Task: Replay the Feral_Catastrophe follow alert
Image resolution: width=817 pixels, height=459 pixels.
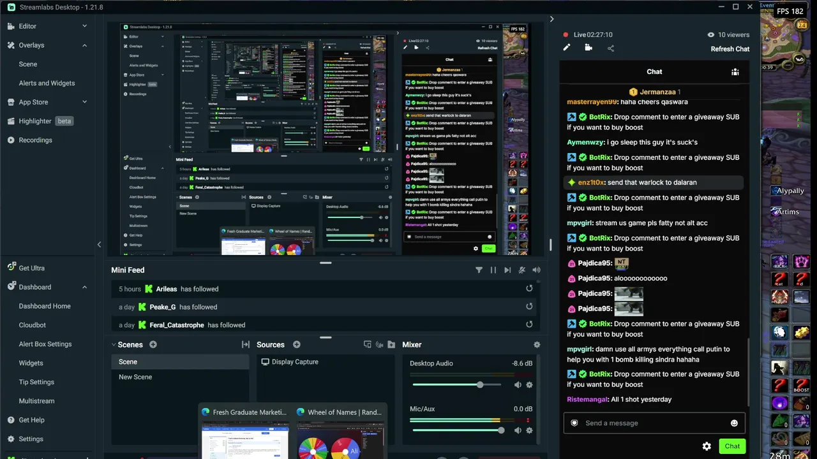Action: pyautogui.click(x=529, y=324)
